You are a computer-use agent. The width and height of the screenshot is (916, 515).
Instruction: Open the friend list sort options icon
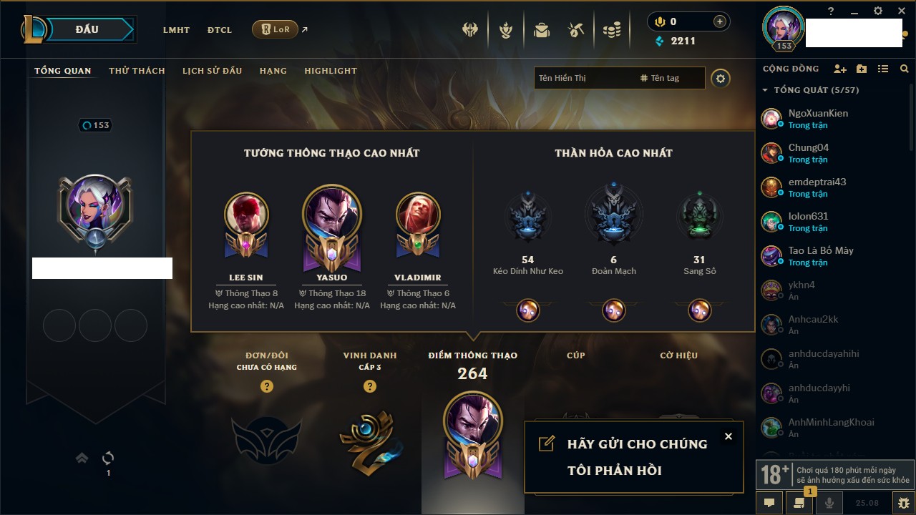click(883, 69)
